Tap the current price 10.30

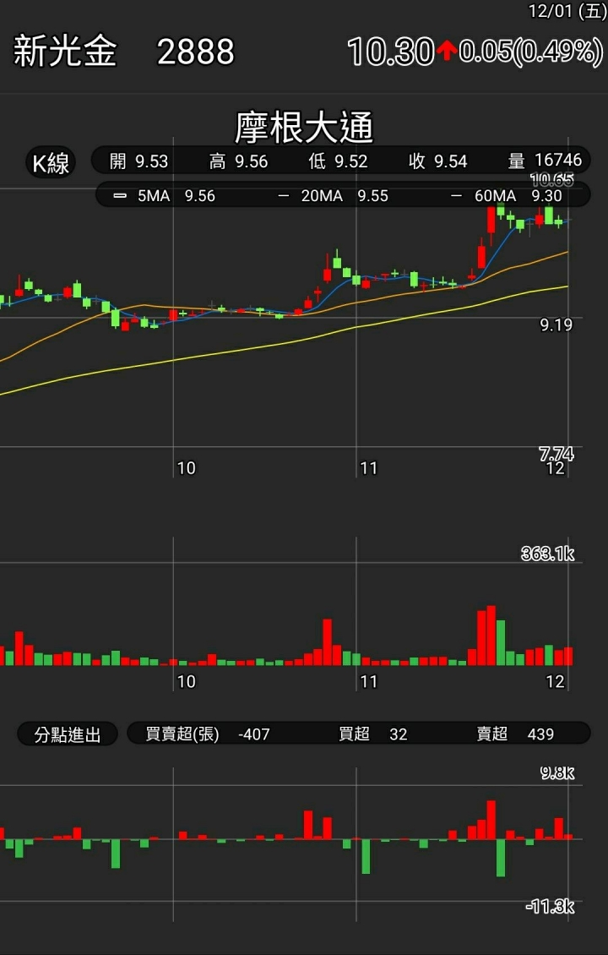[390, 52]
